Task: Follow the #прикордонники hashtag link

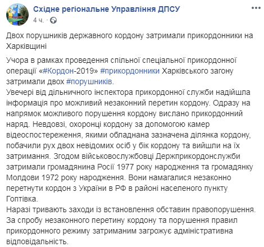Action: pyautogui.click(x=130, y=71)
